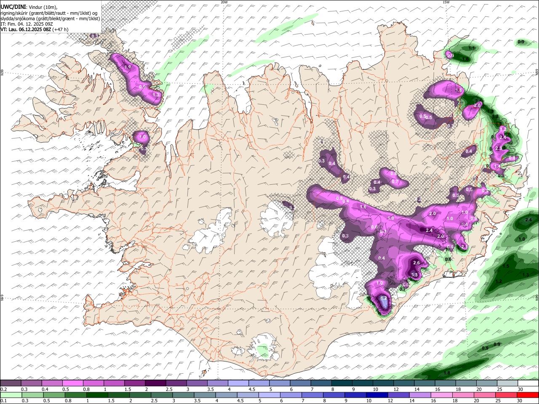Click the magenta 1.5 snow-scale swatch

pos(135,383)
